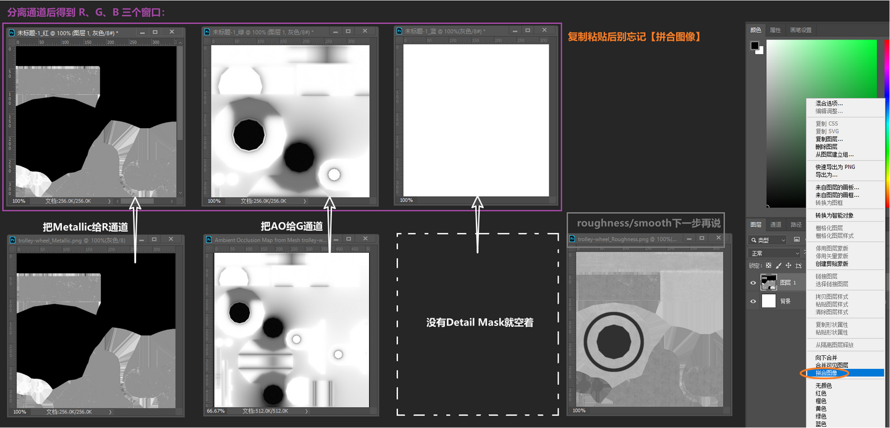
Task: Click the foreground black color swatch
Action: pos(755,46)
